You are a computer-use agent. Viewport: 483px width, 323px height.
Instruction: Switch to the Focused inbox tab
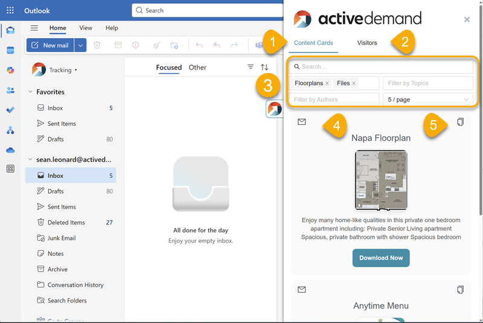[x=169, y=68]
